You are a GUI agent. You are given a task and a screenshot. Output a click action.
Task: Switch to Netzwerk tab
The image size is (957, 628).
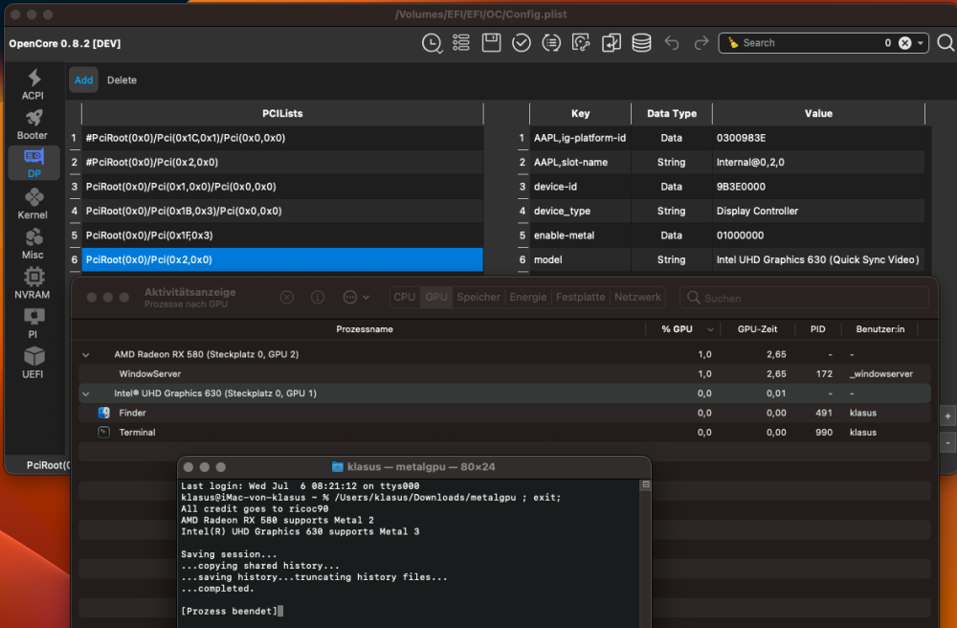[637, 297]
